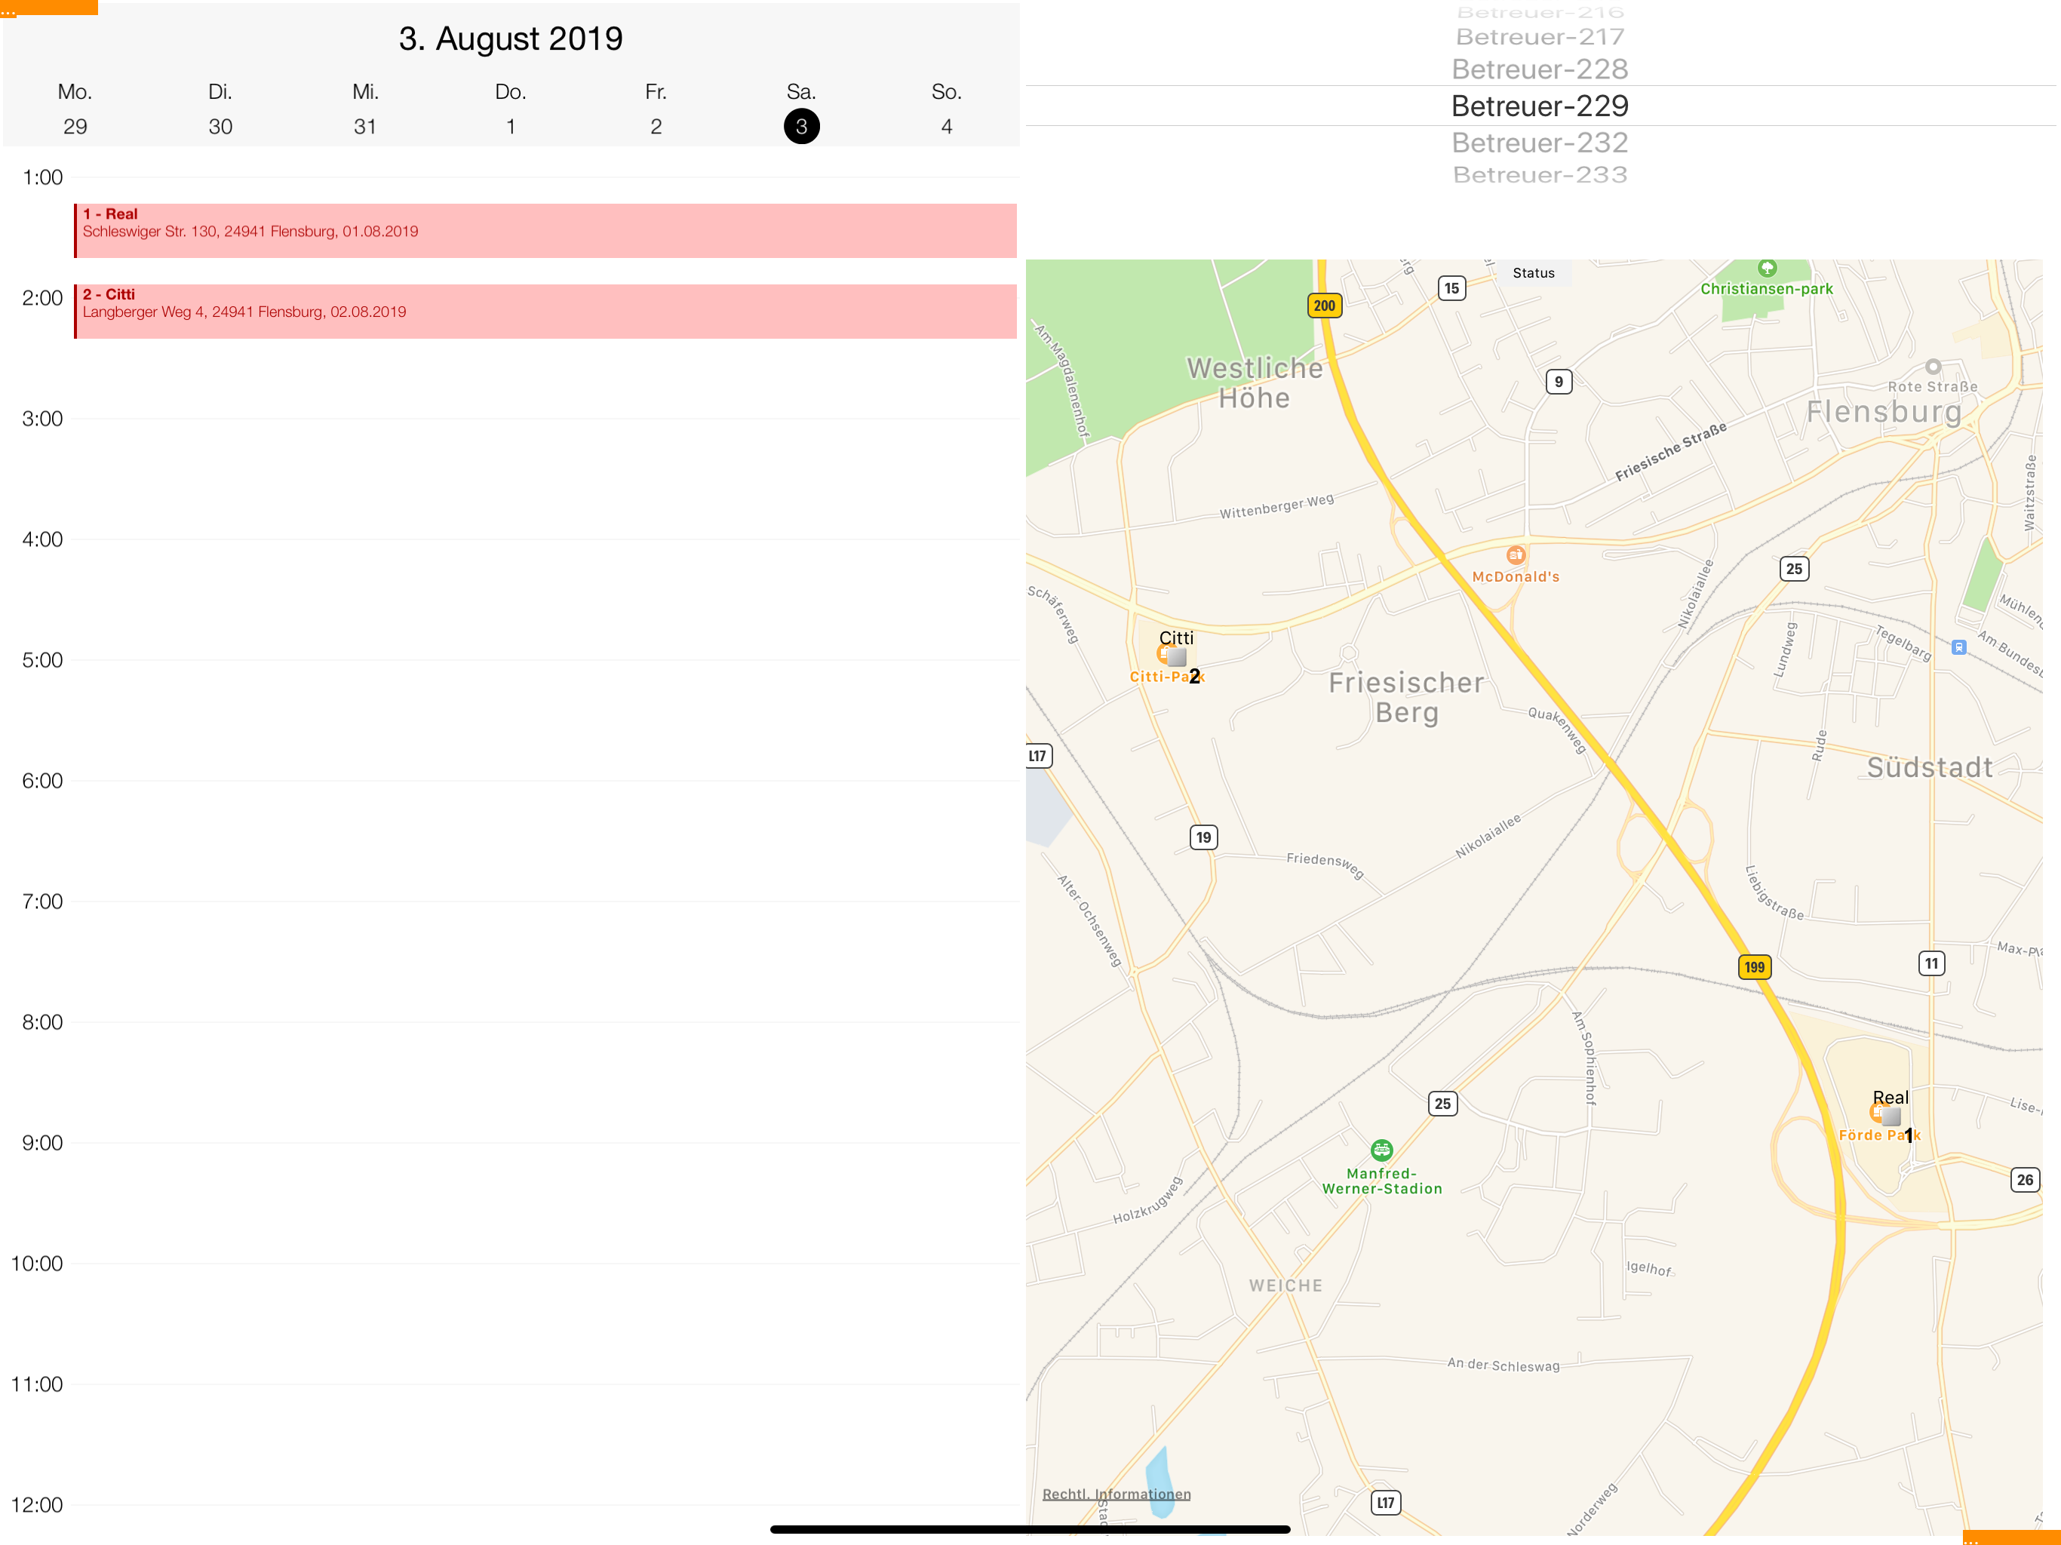Tap the blue transit station icon
Image resolution: width=2061 pixels, height=1545 pixels.
1958,647
